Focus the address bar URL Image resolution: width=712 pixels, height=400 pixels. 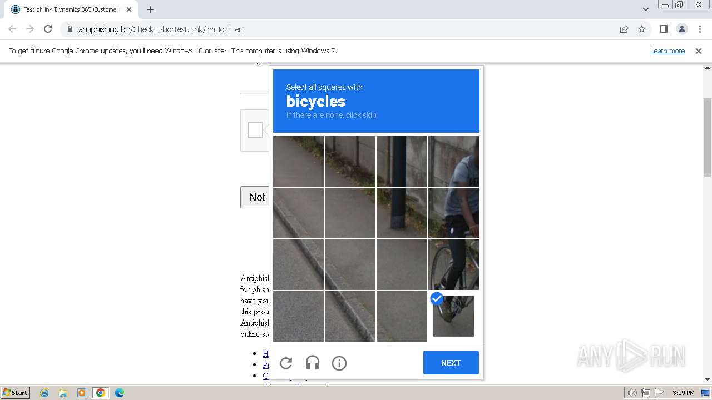pos(161,29)
